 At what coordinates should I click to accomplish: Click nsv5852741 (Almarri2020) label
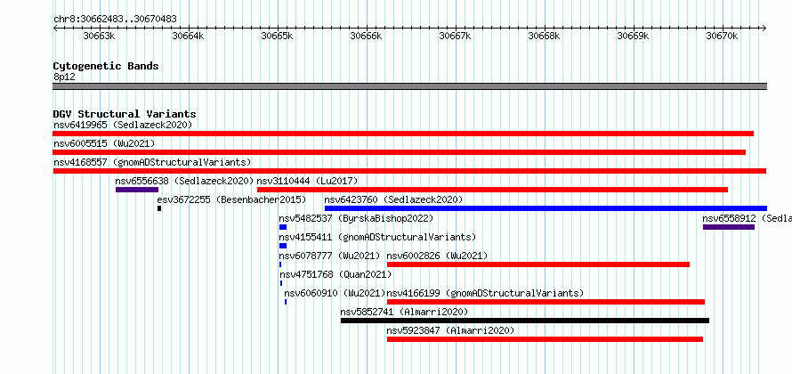[x=405, y=312]
